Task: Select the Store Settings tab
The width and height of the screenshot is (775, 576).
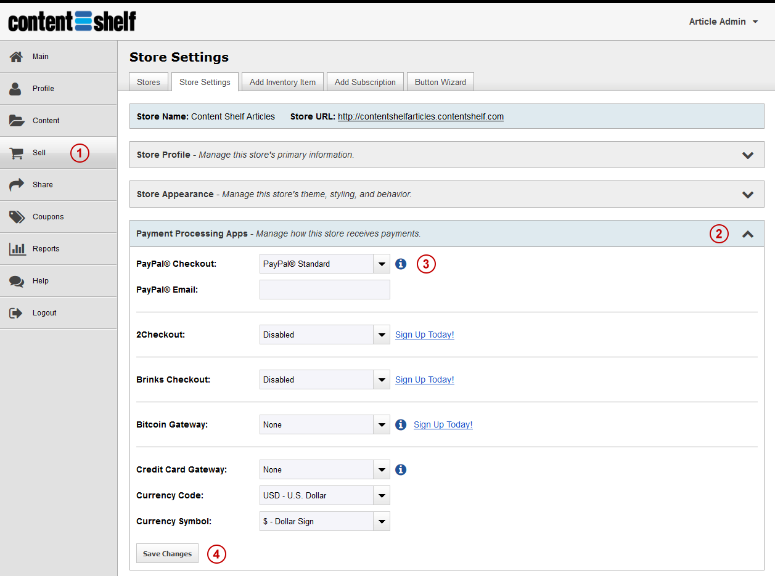Action: tap(205, 82)
